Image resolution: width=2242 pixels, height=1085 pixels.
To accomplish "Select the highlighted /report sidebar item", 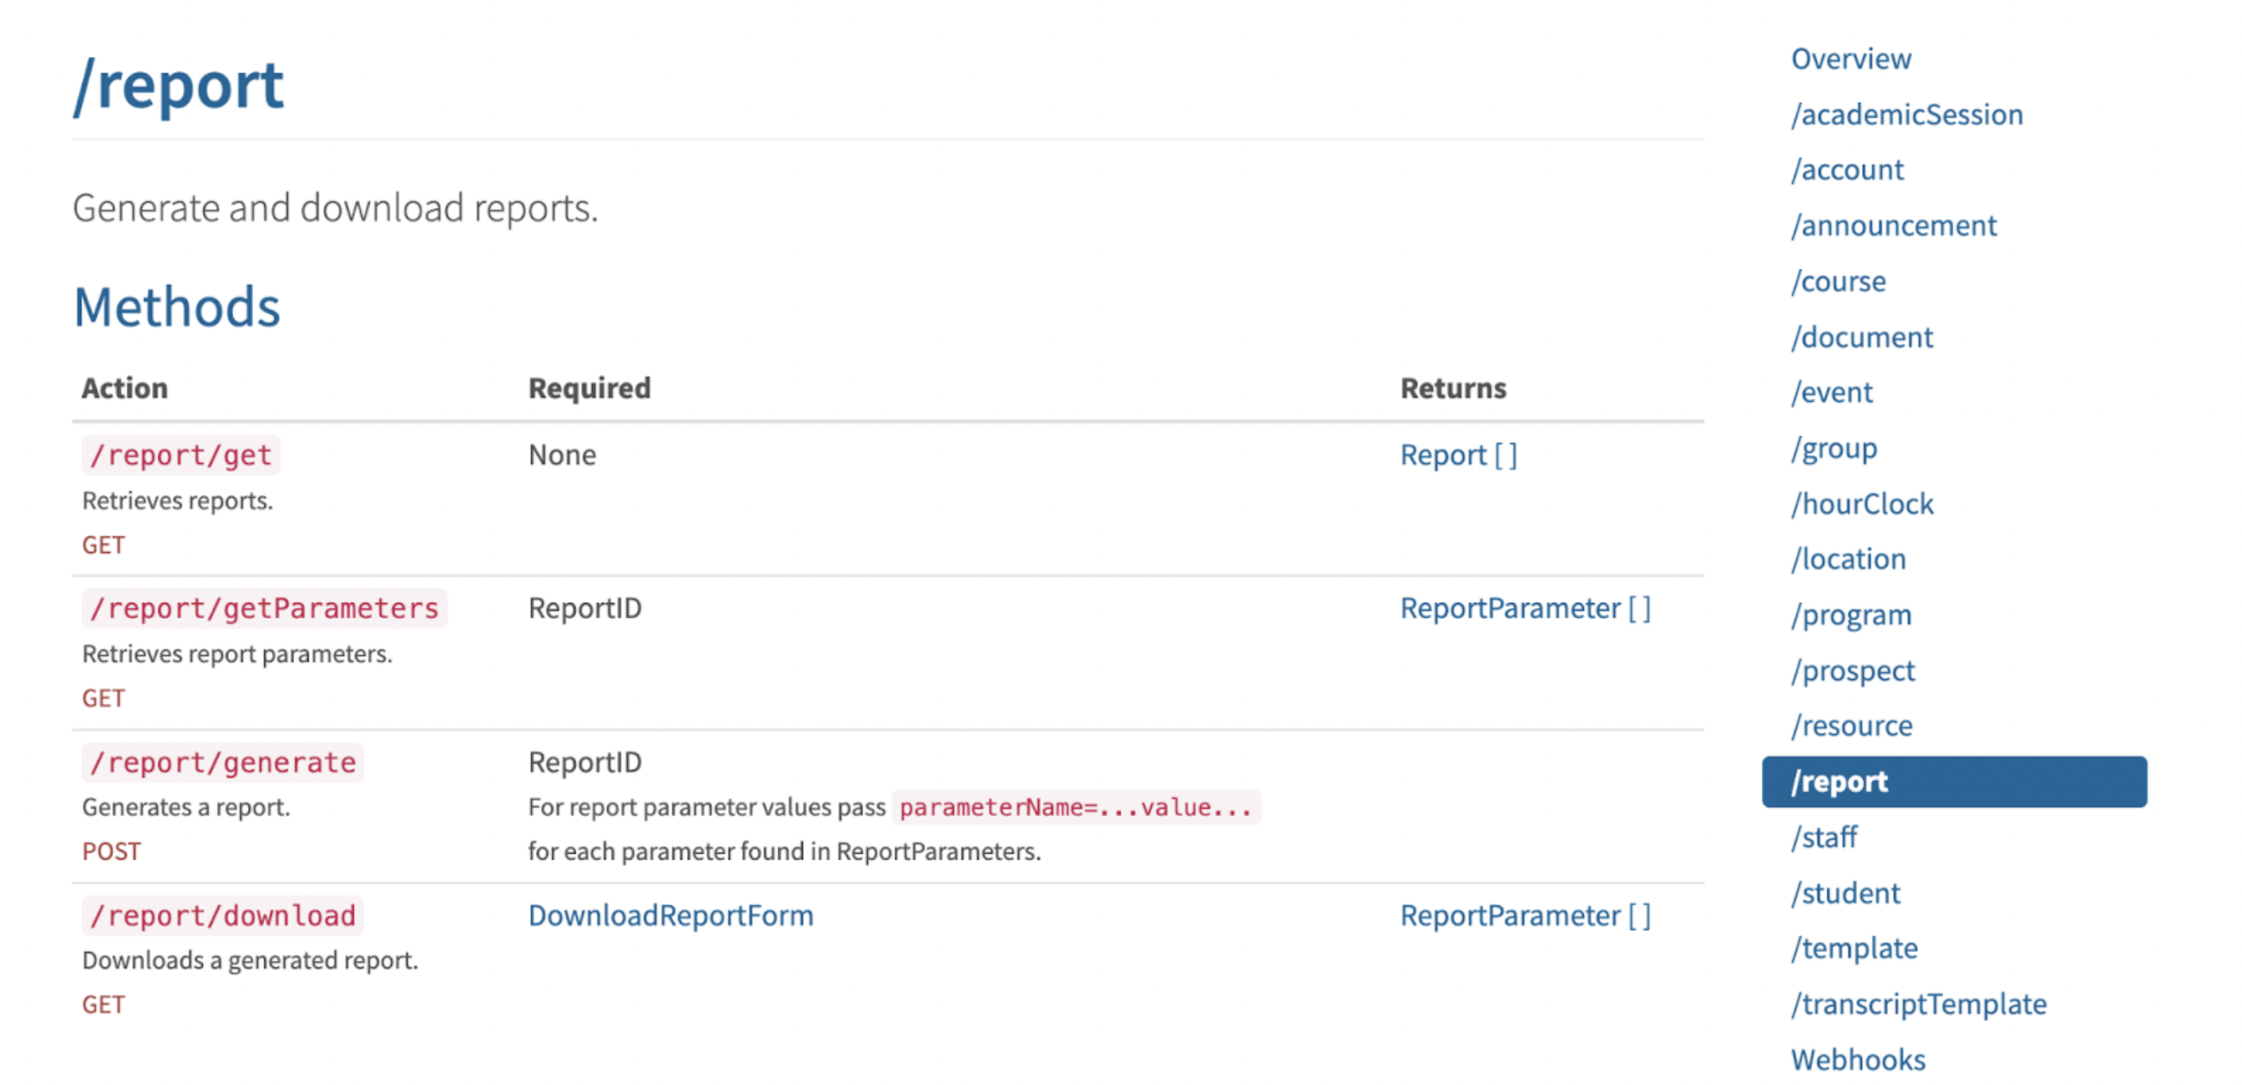I will click(x=1953, y=782).
